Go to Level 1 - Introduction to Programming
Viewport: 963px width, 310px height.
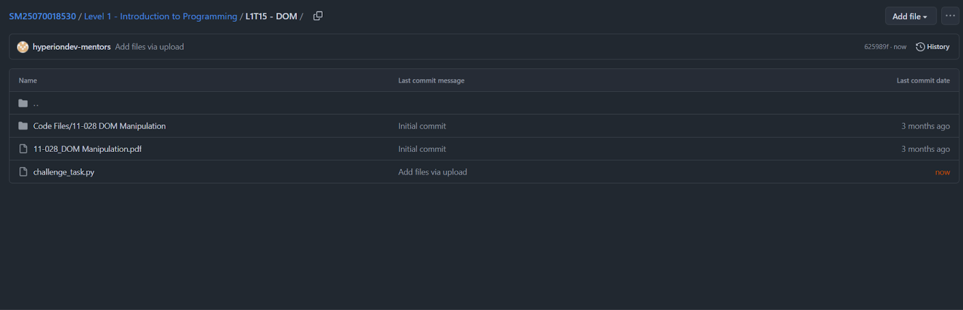coord(161,16)
